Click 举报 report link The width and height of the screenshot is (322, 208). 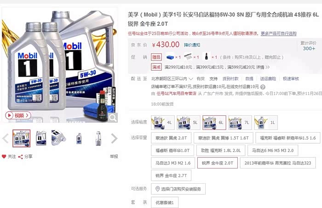114,157
